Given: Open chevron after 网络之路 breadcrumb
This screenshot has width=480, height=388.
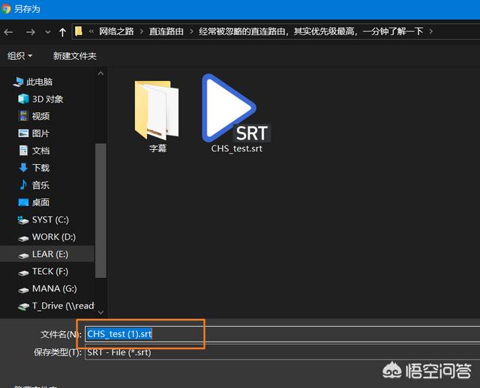Looking at the screenshot, I should click(x=142, y=31).
